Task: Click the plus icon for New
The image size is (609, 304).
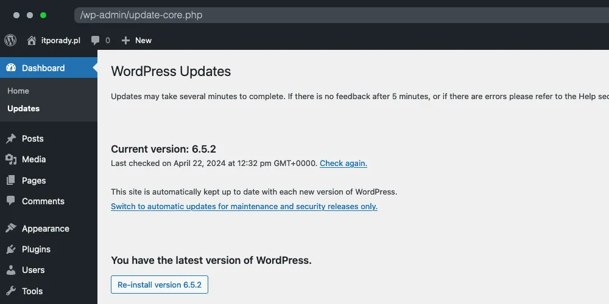Action: (x=125, y=40)
